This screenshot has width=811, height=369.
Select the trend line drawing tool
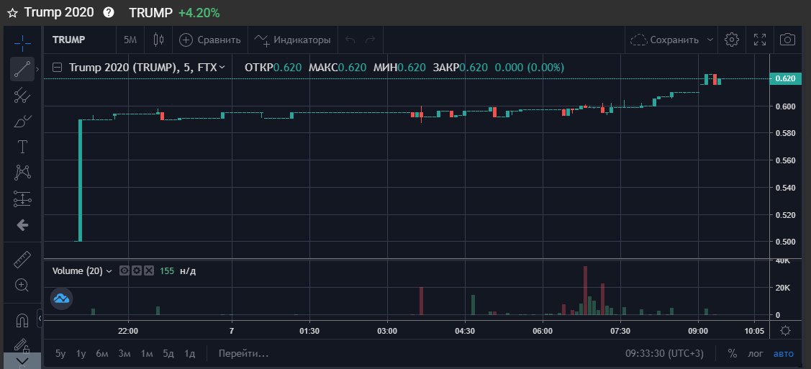click(x=22, y=69)
